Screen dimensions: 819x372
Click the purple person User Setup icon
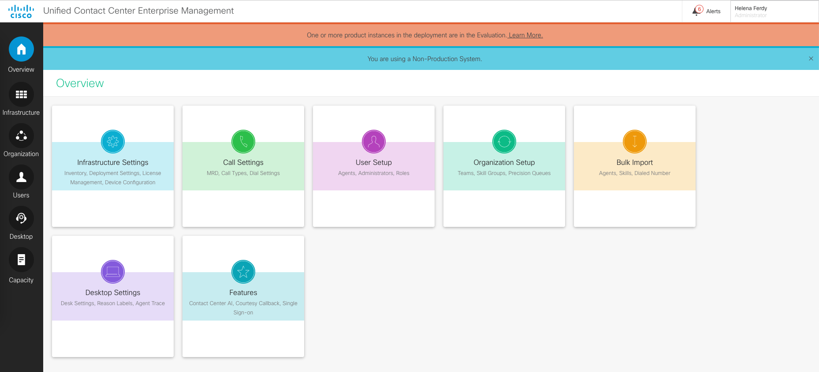pyautogui.click(x=374, y=142)
